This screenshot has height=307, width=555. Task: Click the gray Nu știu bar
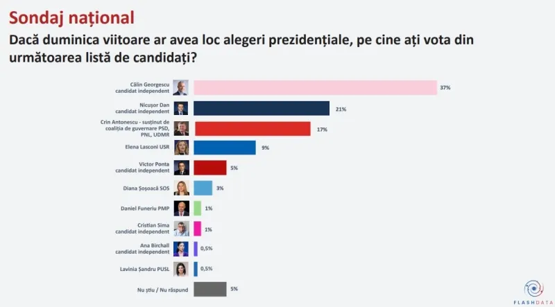(x=210, y=289)
